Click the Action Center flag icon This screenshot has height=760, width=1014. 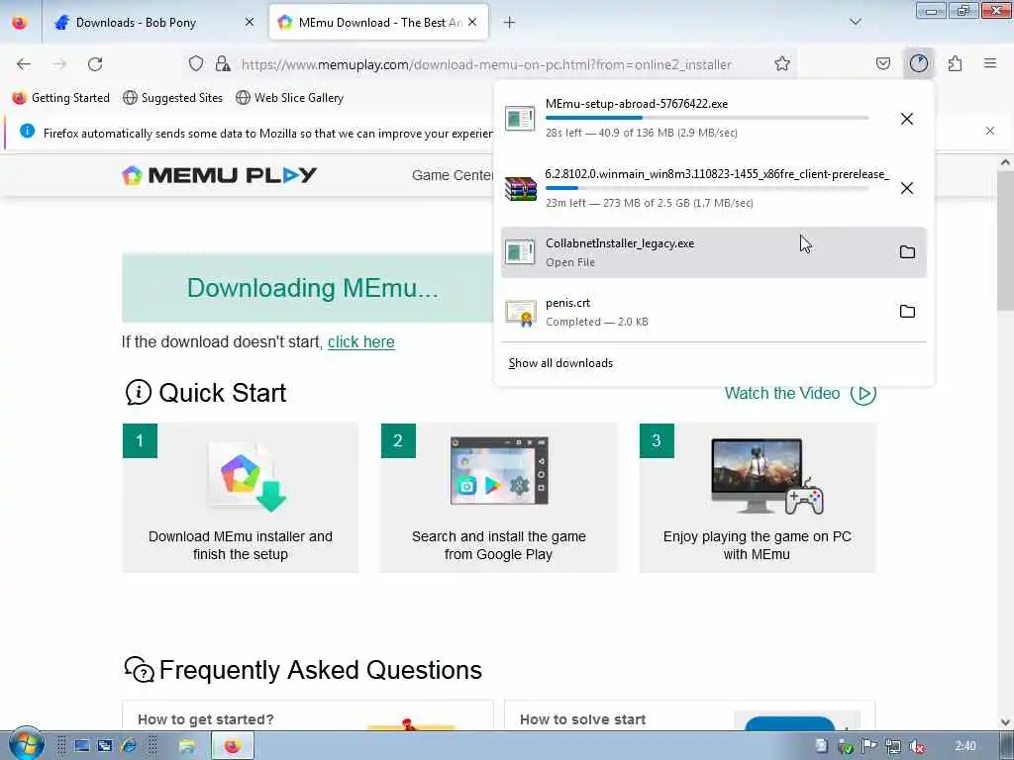click(869, 746)
